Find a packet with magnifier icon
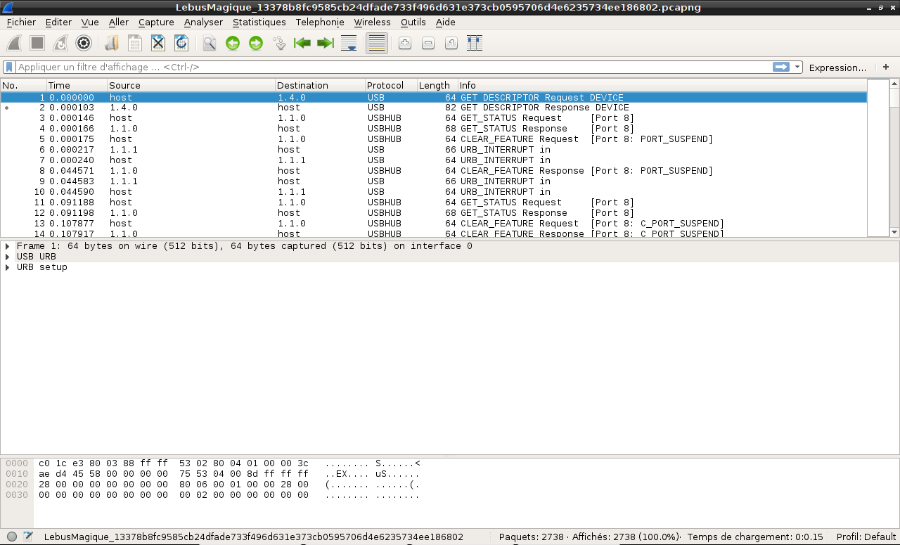This screenshot has width=900, height=545. tap(210, 44)
